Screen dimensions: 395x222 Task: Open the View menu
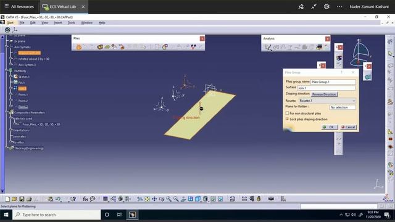pos(44,23)
